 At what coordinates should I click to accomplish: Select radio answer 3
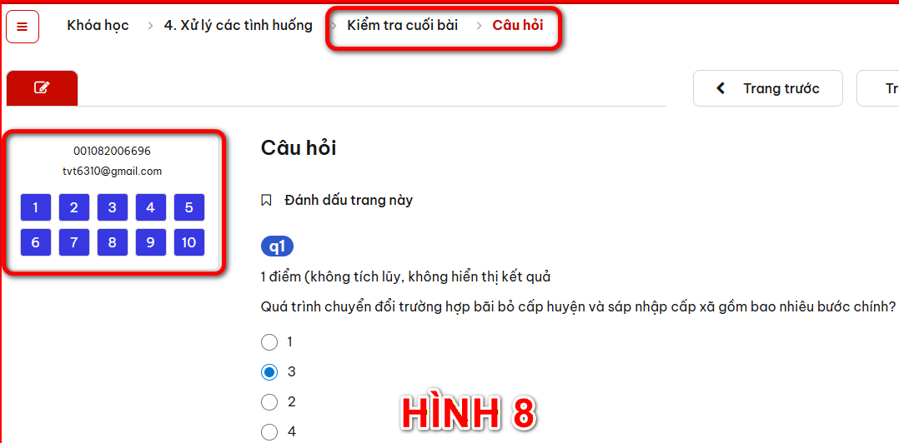tap(269, 372)
